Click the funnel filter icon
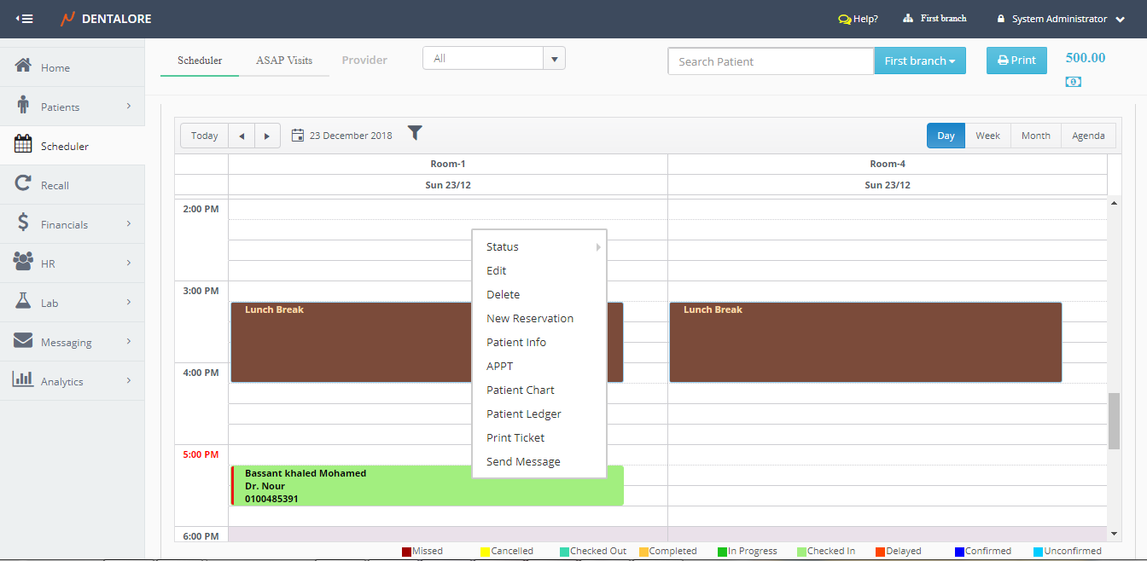The width and height of the screenshot is (1147, 561). pyautogui.click(x=415, y=133)
